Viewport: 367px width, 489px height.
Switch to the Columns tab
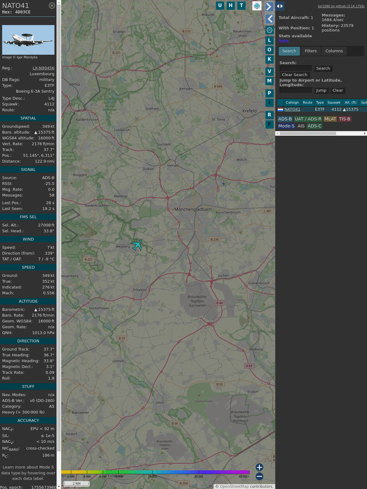click(334, 51)
